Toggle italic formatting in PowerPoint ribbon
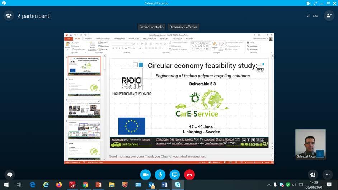Viewport: 338px width, 190px height. pos(116,48)
